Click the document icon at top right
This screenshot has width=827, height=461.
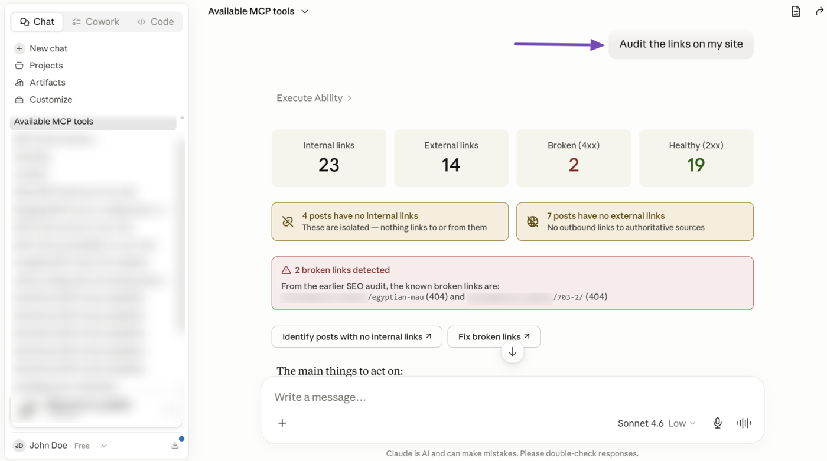click(x=796, y=11)
